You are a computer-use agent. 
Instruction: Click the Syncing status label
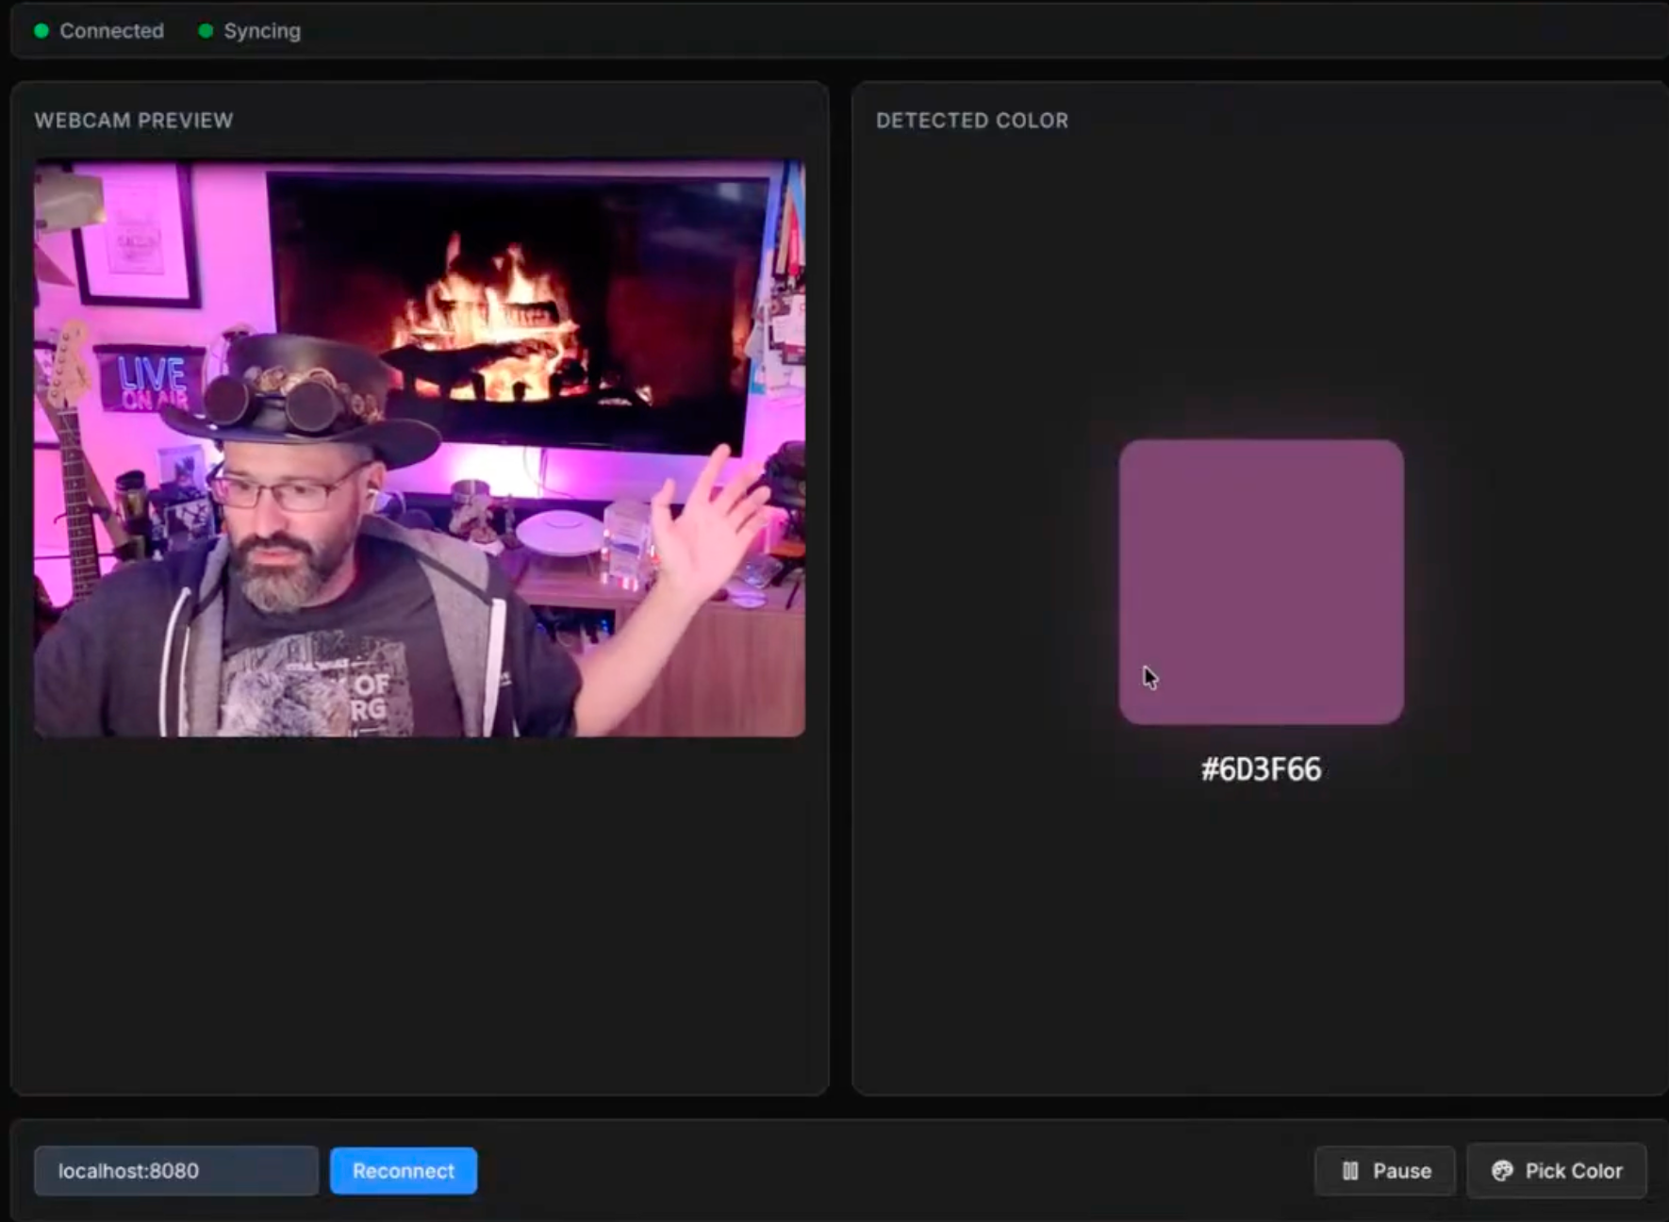(262, 30)
